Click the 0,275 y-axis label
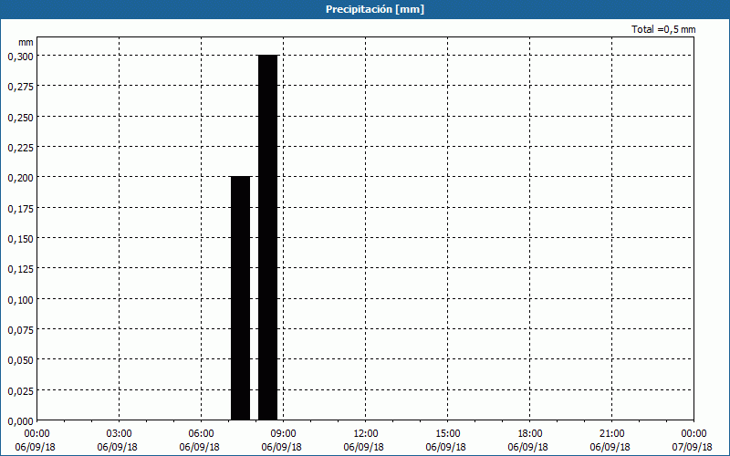 pos(20,87)
